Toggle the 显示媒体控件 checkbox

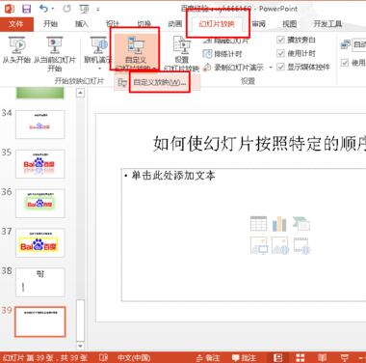pyautogui.click(x=281, y=67)
